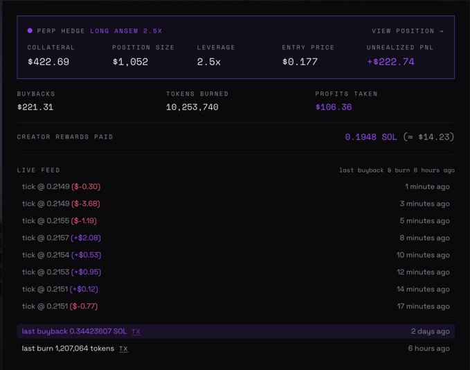Open the View Position link

(408, 31)
